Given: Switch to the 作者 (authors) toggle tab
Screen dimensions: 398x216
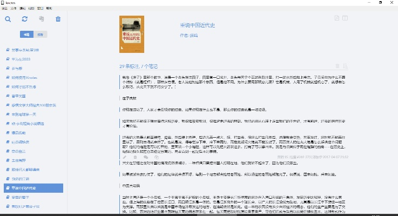Looking at the screenshot, I should [41, 35].
